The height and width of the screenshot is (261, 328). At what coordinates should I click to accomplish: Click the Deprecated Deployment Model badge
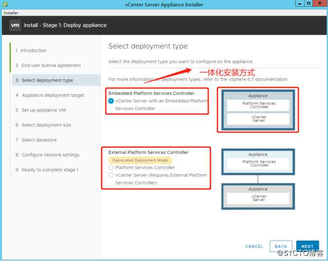tap(140, 160)
